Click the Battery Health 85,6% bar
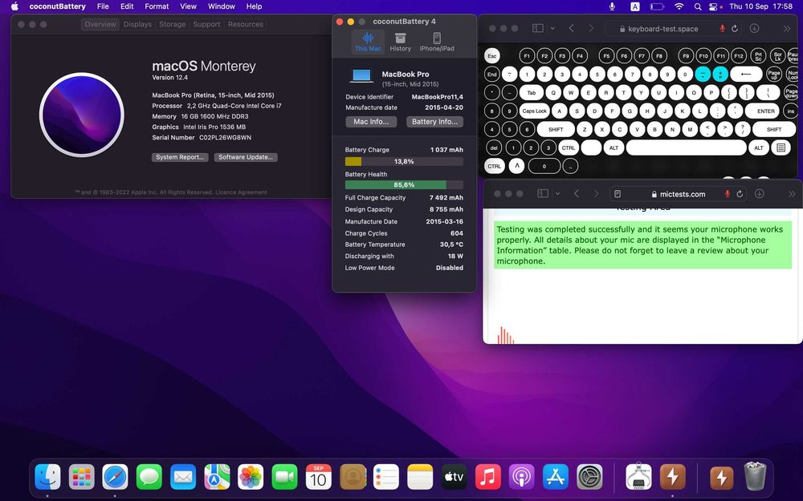 coord(404,185)
